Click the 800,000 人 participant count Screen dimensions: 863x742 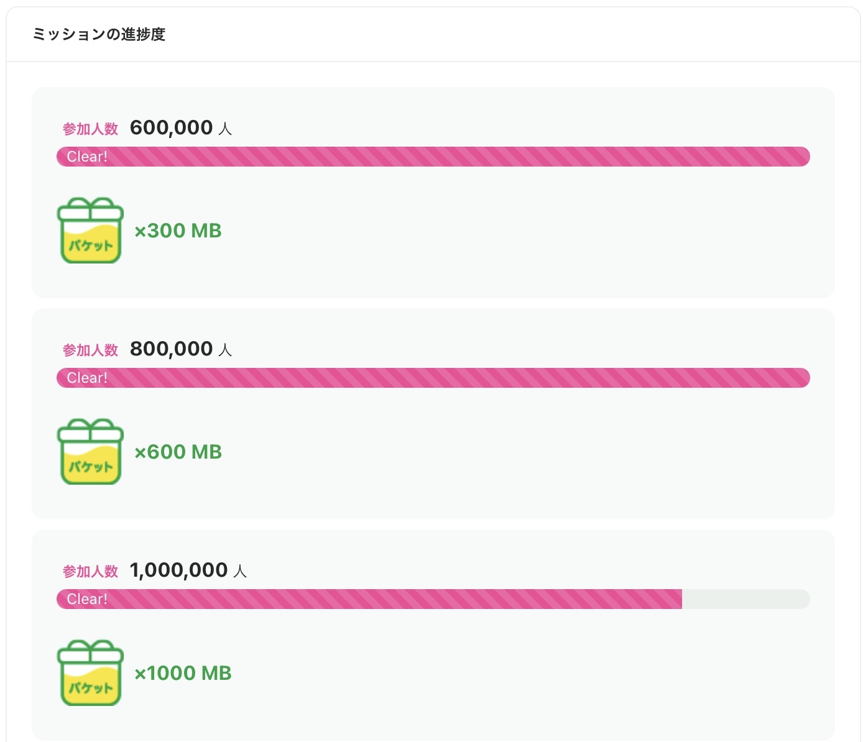[180, 349]
